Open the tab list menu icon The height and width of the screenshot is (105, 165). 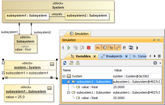[159, 56]
